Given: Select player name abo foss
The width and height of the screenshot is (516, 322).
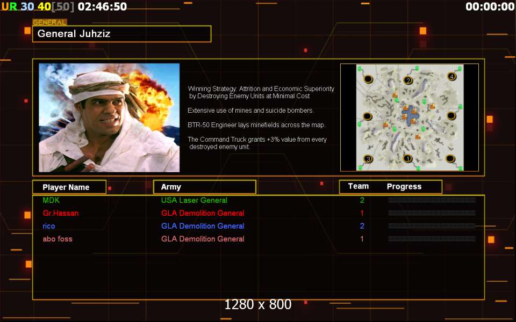Looking at the screenshot, I should click(58, 239).
